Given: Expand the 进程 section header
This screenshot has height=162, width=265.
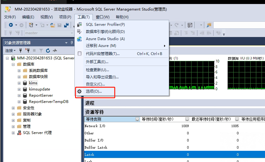Looking at the screenshot, I should [174, 103].
